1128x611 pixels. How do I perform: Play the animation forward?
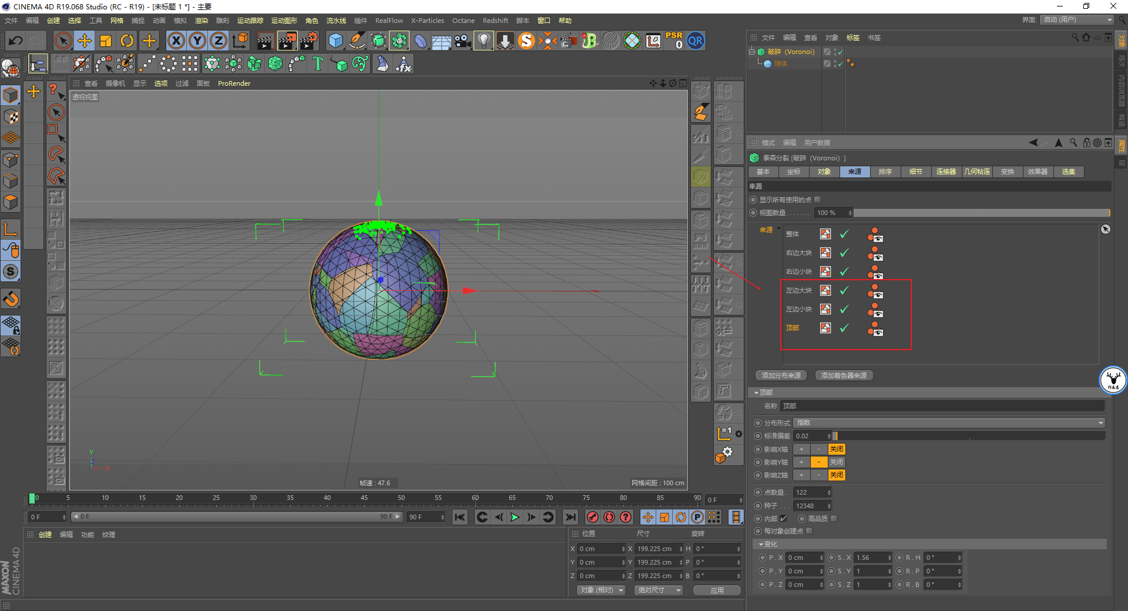(x=515, y=517)
